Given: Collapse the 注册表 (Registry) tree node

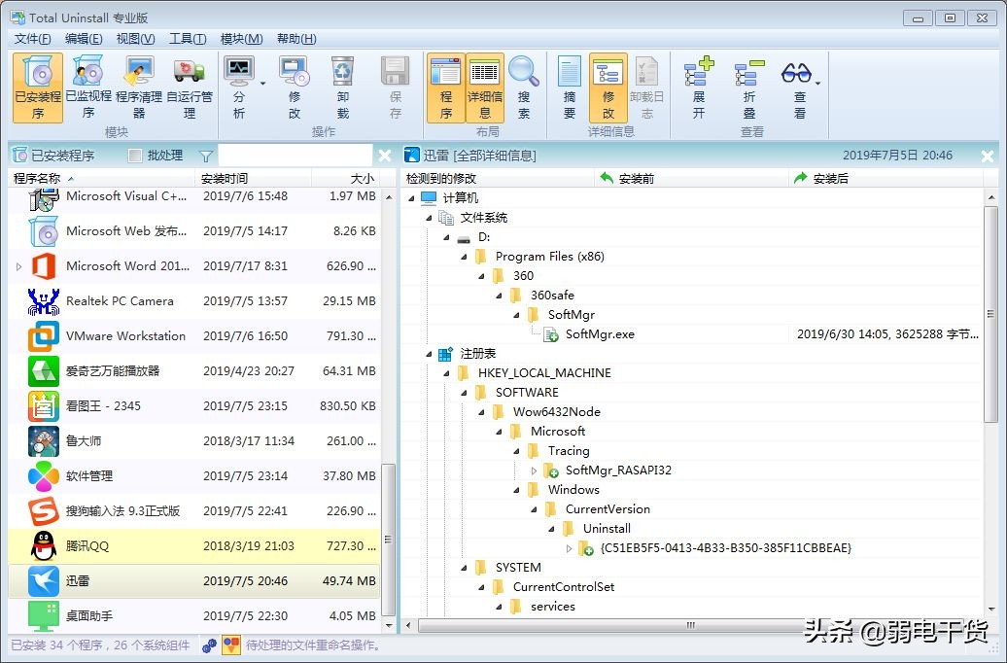Looking at the screenshot, I should pyautogui.click(x=429, y=353).
